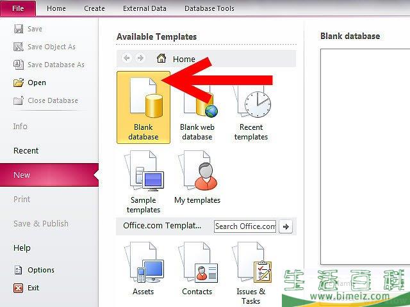This screenshot has height=307, width=410.
Task: Open the Sample templates category
Action: point(143,182)
